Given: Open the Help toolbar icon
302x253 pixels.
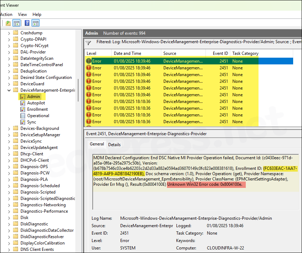Looking at the screenshot, I should [27, 23].
